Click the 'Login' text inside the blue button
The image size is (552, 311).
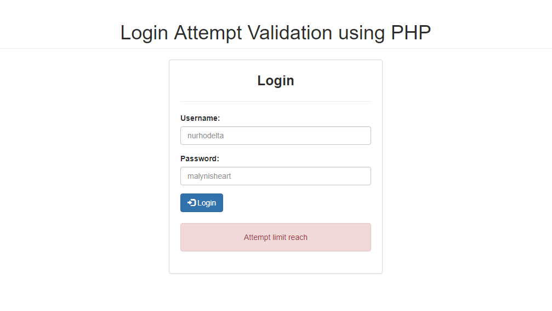(x=207, y=203)
